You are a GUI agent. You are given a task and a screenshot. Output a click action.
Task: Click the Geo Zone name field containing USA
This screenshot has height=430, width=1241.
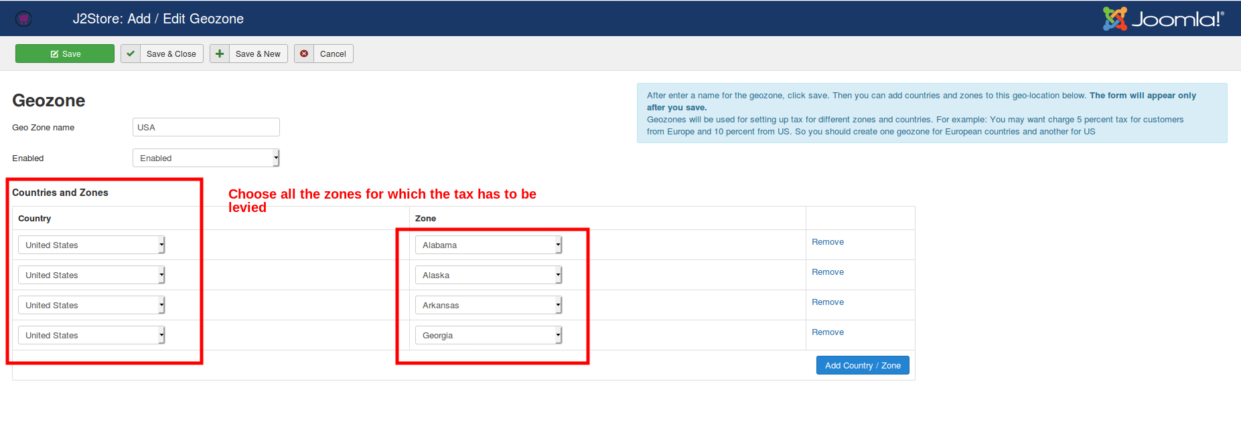point(206,127)
